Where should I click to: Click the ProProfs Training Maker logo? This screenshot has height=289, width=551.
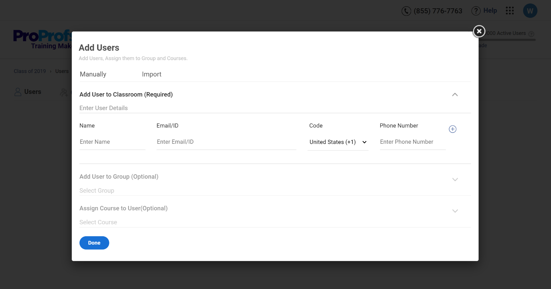coord(42,39)
